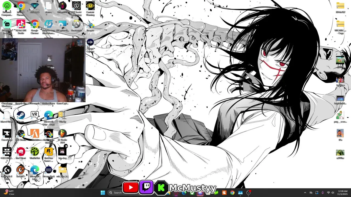Open the clock showing 12:28 AM
The height and width of the screenshot is (197, 351).
pyautogui.click(x=343, y=193)
